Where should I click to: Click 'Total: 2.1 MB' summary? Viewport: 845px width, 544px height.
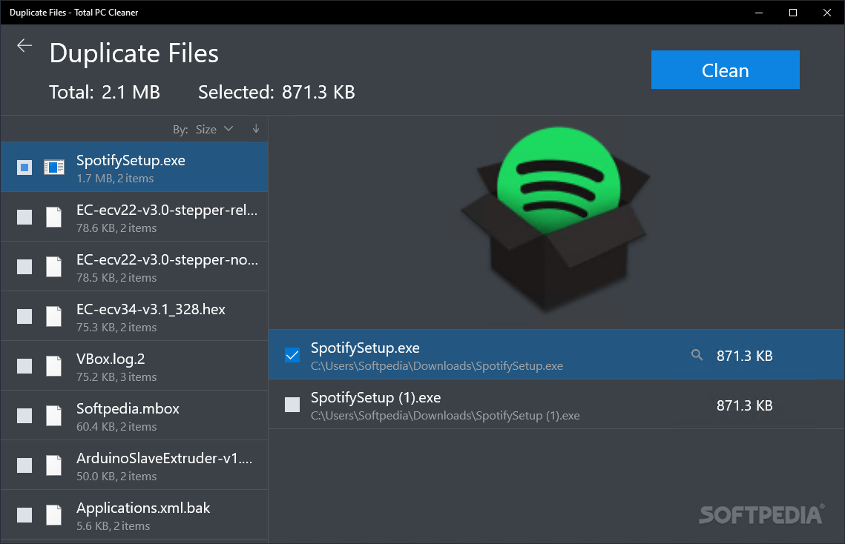tap(105, 92)
